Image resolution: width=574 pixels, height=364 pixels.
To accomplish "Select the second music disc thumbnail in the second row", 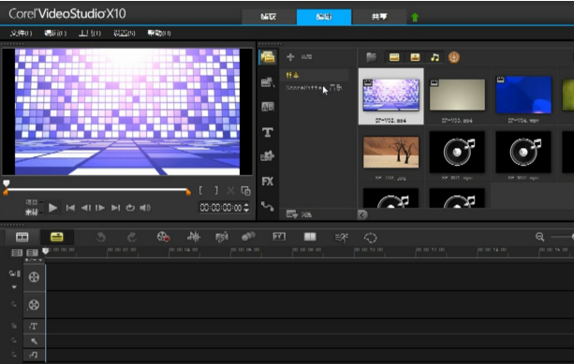I will [x=523, y=152].
